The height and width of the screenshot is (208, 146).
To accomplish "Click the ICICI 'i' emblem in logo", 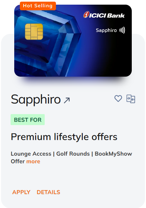I will (x=86, y=15).
